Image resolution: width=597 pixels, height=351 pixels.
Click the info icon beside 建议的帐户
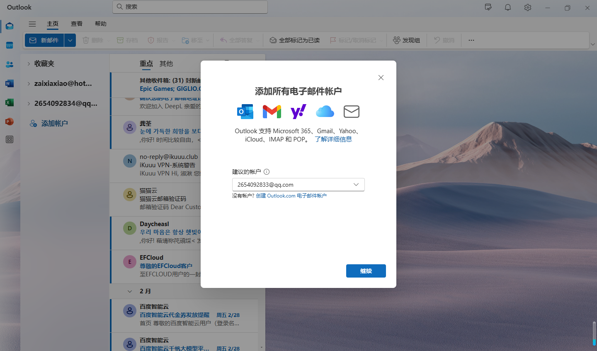(x=267, y=172)
